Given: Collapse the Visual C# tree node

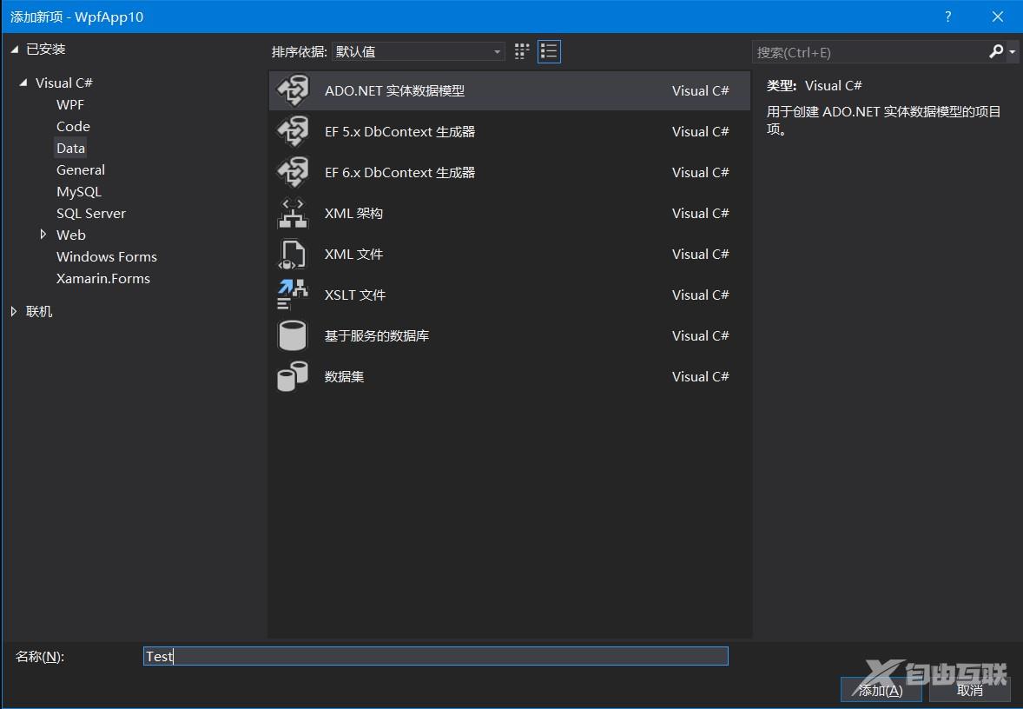Looking at the screenshot, I should coord(23,83).
